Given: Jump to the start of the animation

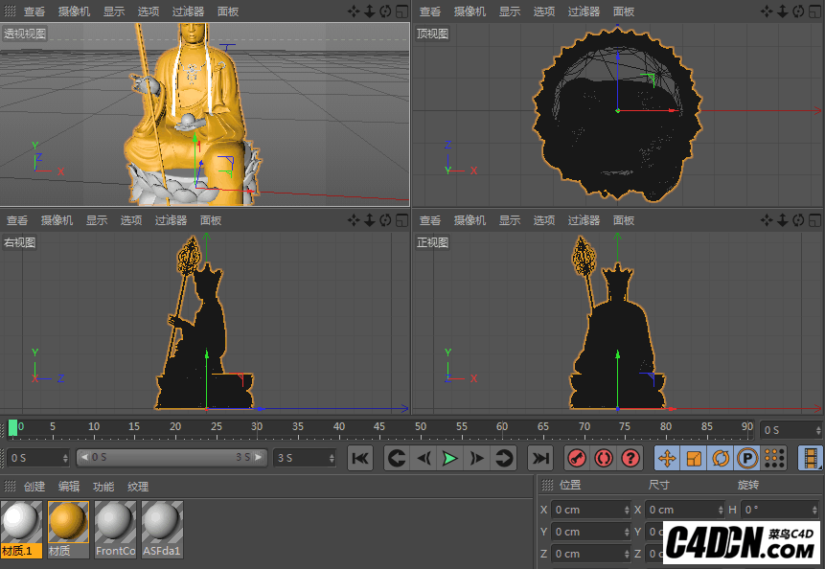Looking at the screenshot, I should [x=360, y=458].
